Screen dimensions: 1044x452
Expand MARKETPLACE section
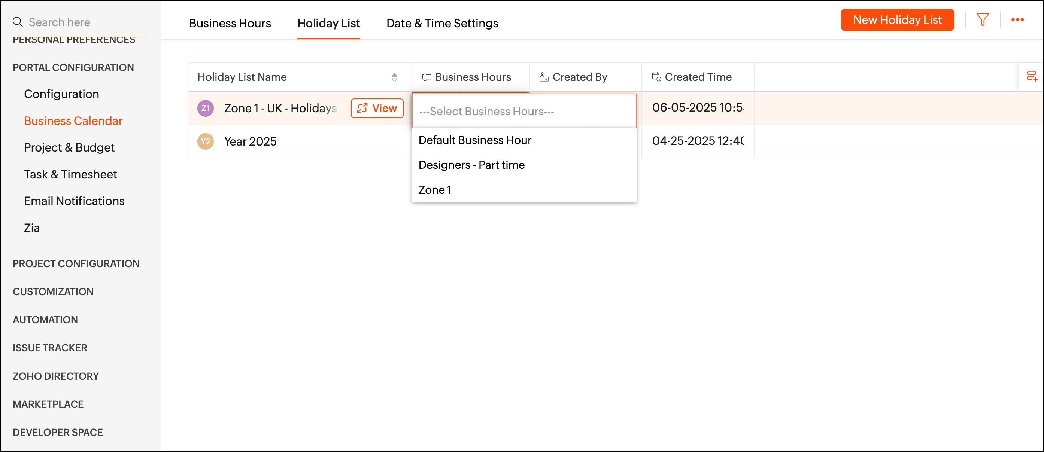(48, 404)
